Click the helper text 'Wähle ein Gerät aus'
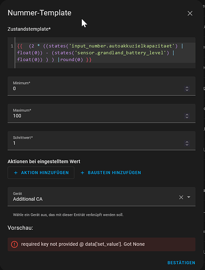This screenshot has width=205, height=270. (x=30, y=215)
